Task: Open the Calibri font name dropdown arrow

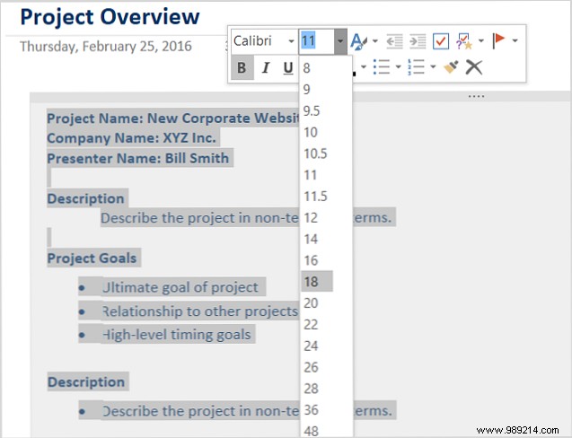Action: click(x=291, y=41)
